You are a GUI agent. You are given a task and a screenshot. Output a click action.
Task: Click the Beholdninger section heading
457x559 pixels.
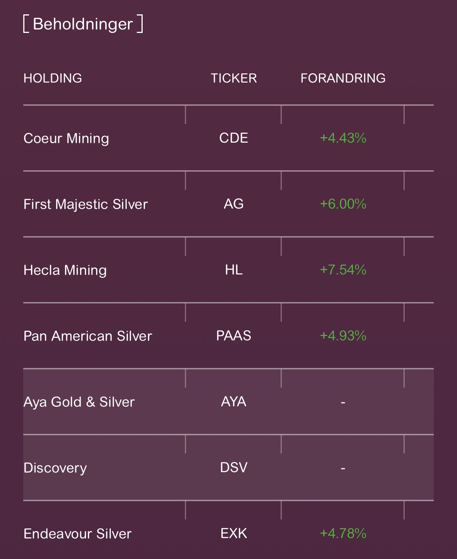(83, 24)
